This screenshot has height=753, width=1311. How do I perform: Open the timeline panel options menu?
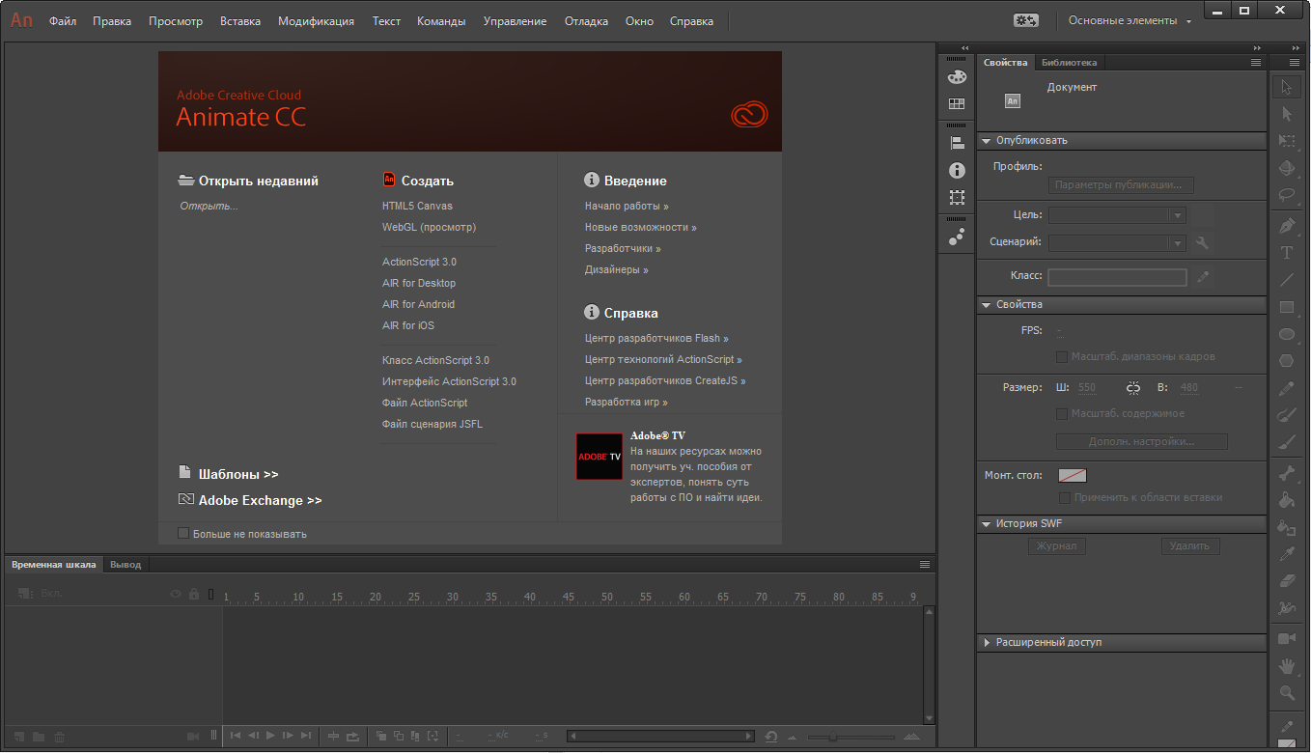[x=925, y=564]
